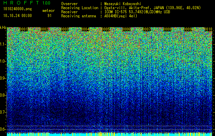The width and height of the screenshot is (215, 136).
Task: Click the 1.1 frequency axis label
Action: click(3, 44)
